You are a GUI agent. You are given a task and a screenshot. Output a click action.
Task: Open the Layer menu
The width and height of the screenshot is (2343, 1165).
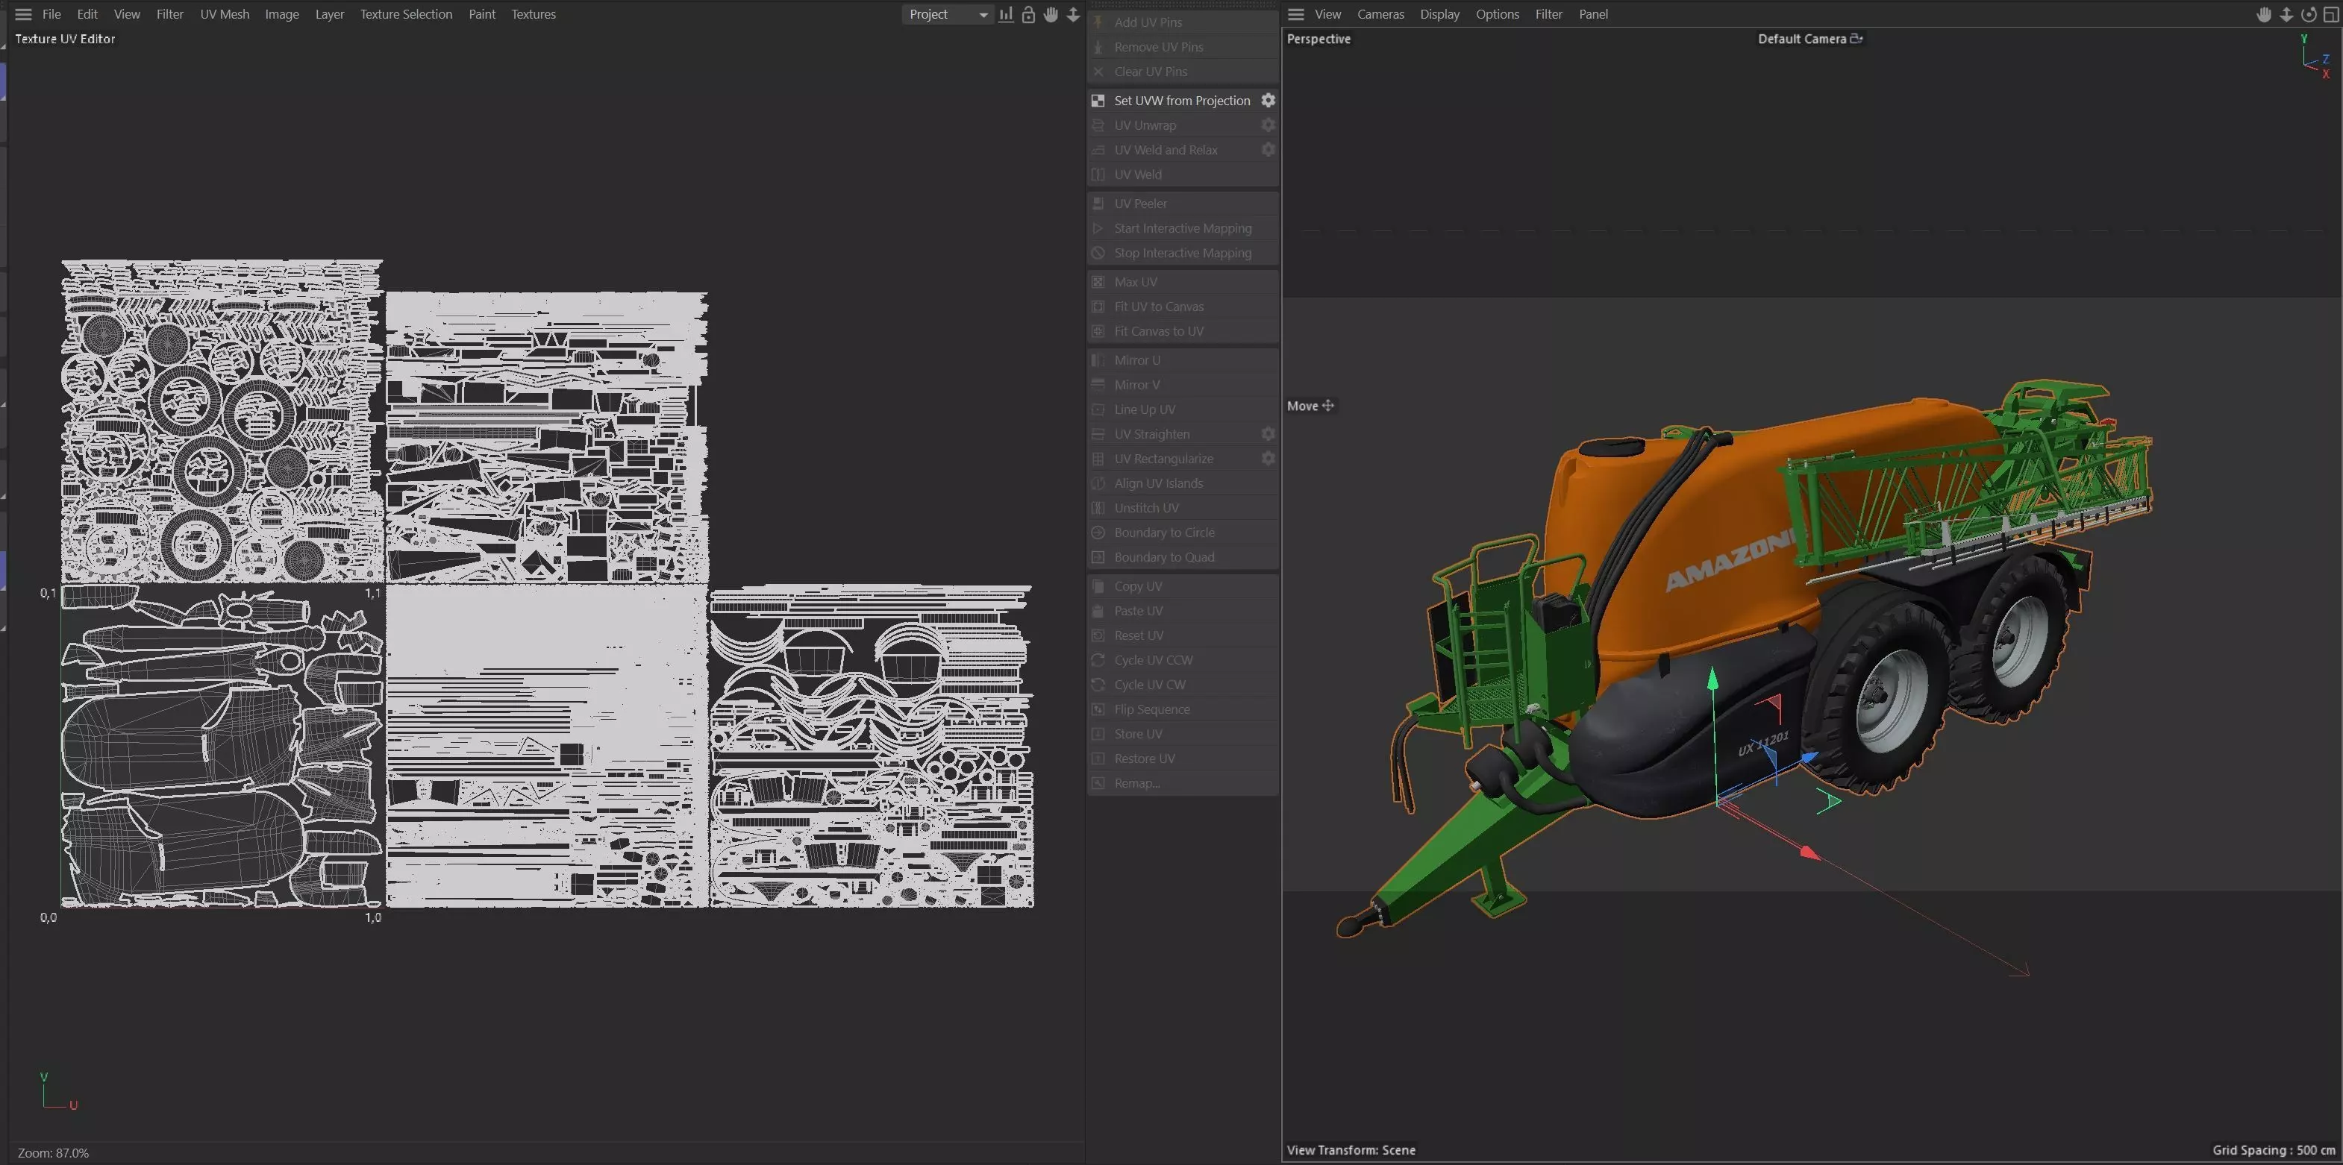pyautogui.click(x=329, y=15)
